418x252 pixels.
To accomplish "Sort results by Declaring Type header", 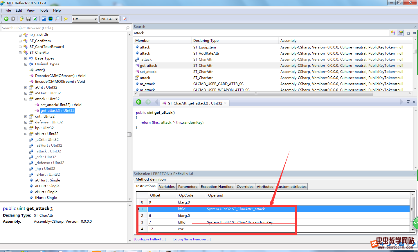I will [x=235, y=41].
